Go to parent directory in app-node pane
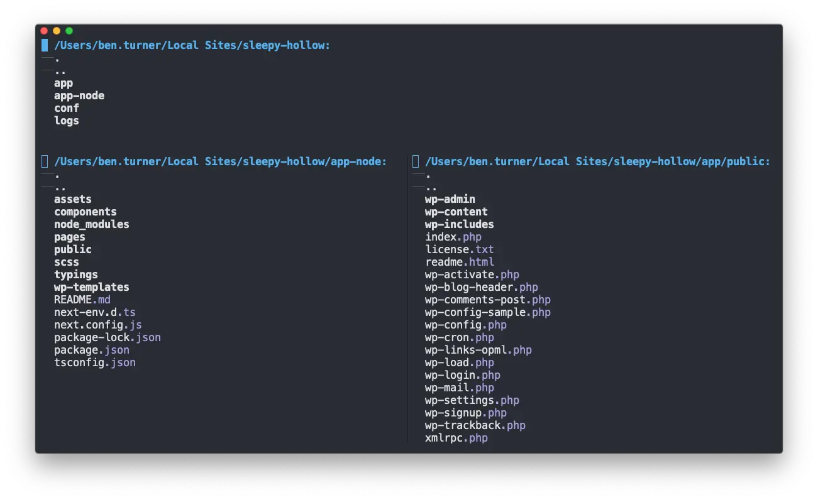This screenshot has height=500, width=818. 60,187
